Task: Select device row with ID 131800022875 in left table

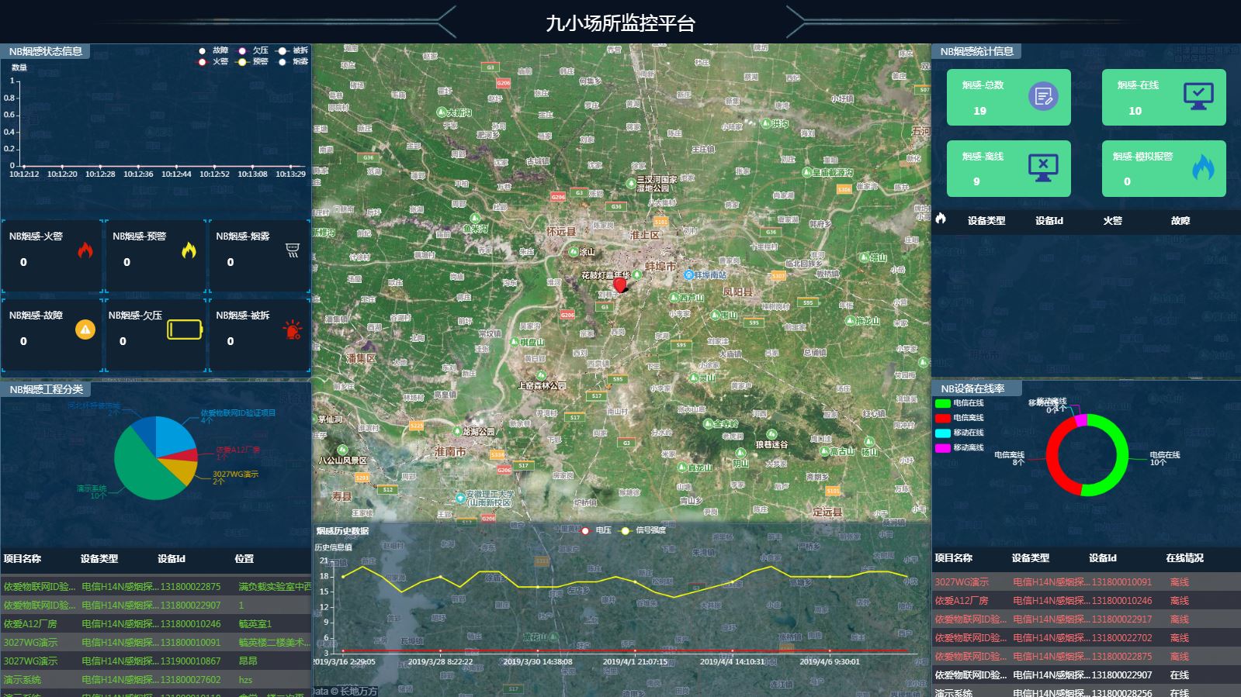Action: point(155,587)
